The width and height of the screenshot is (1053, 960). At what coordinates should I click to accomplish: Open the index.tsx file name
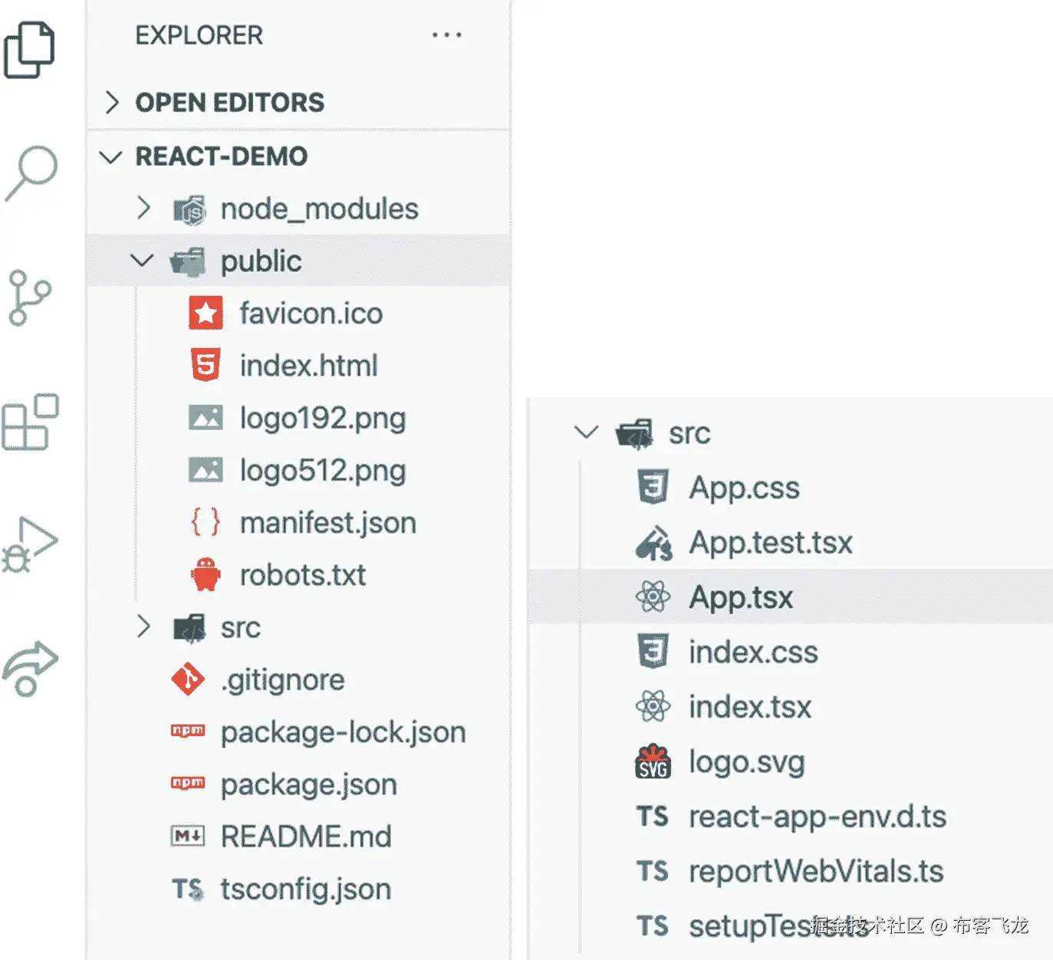coord(749,707)
